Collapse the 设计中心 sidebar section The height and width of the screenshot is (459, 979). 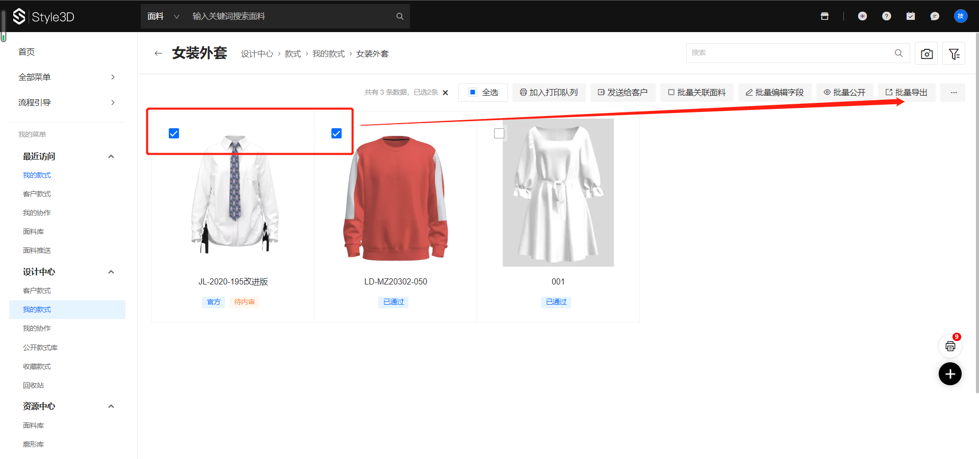111,272
